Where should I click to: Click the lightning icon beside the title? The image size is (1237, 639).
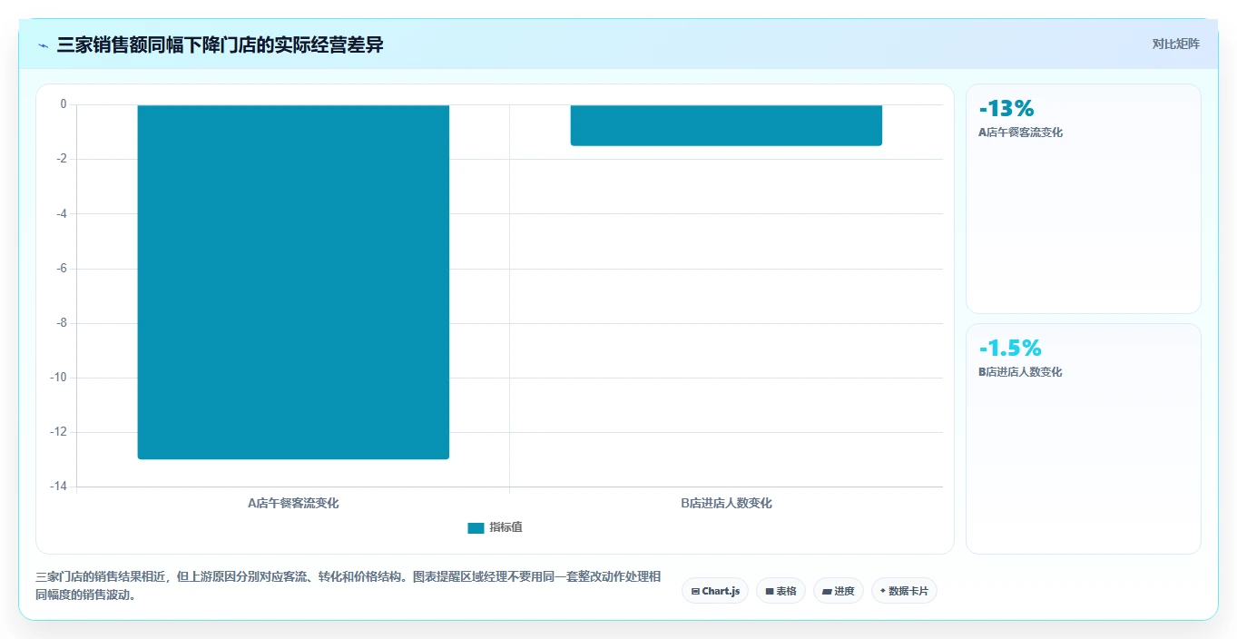click(44, 45)
